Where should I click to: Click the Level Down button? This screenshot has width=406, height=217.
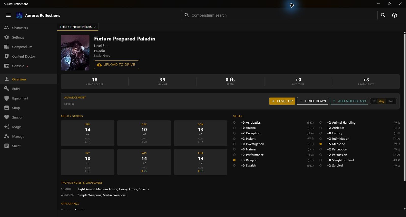click(313, 101)
